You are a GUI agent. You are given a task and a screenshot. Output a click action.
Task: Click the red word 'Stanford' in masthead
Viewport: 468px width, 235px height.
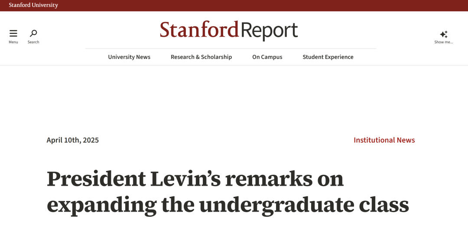point(199,30)
